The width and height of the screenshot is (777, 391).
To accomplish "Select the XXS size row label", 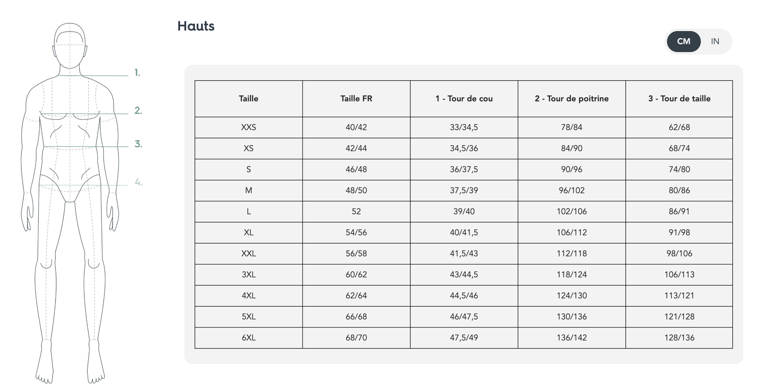I will point(248,127).
